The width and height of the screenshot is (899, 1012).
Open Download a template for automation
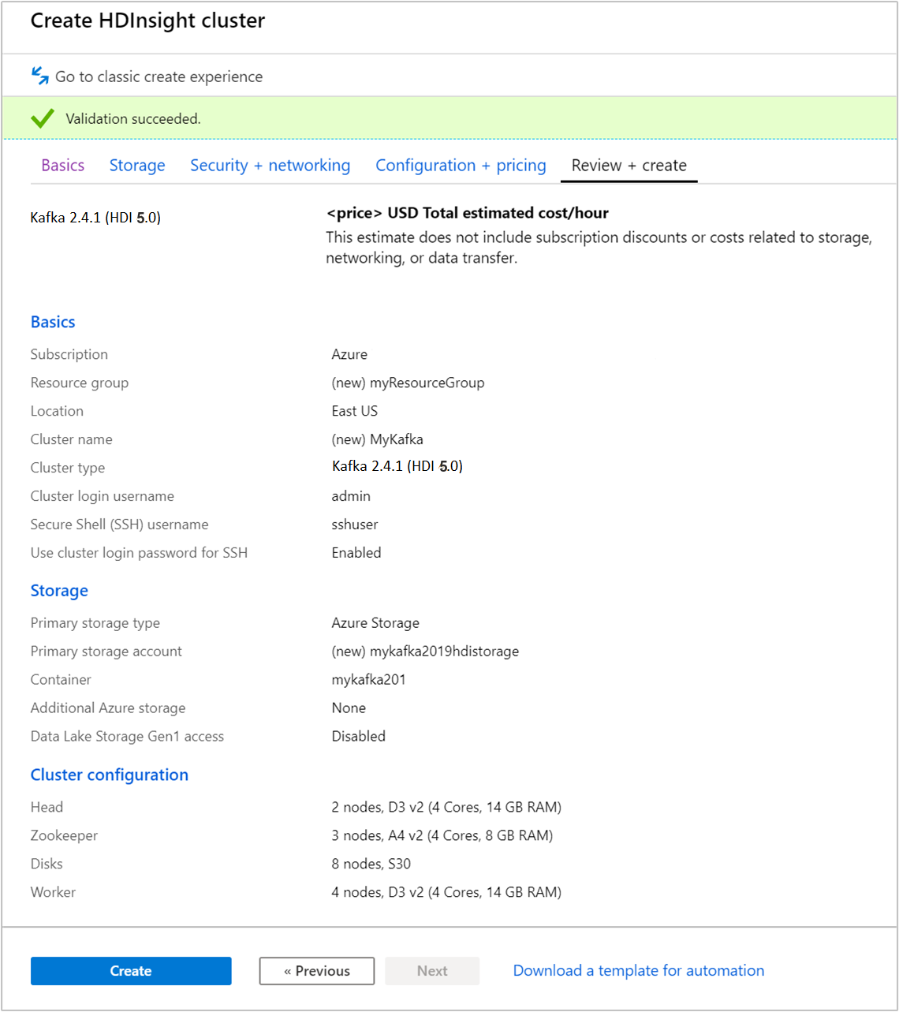coord(637,970)
